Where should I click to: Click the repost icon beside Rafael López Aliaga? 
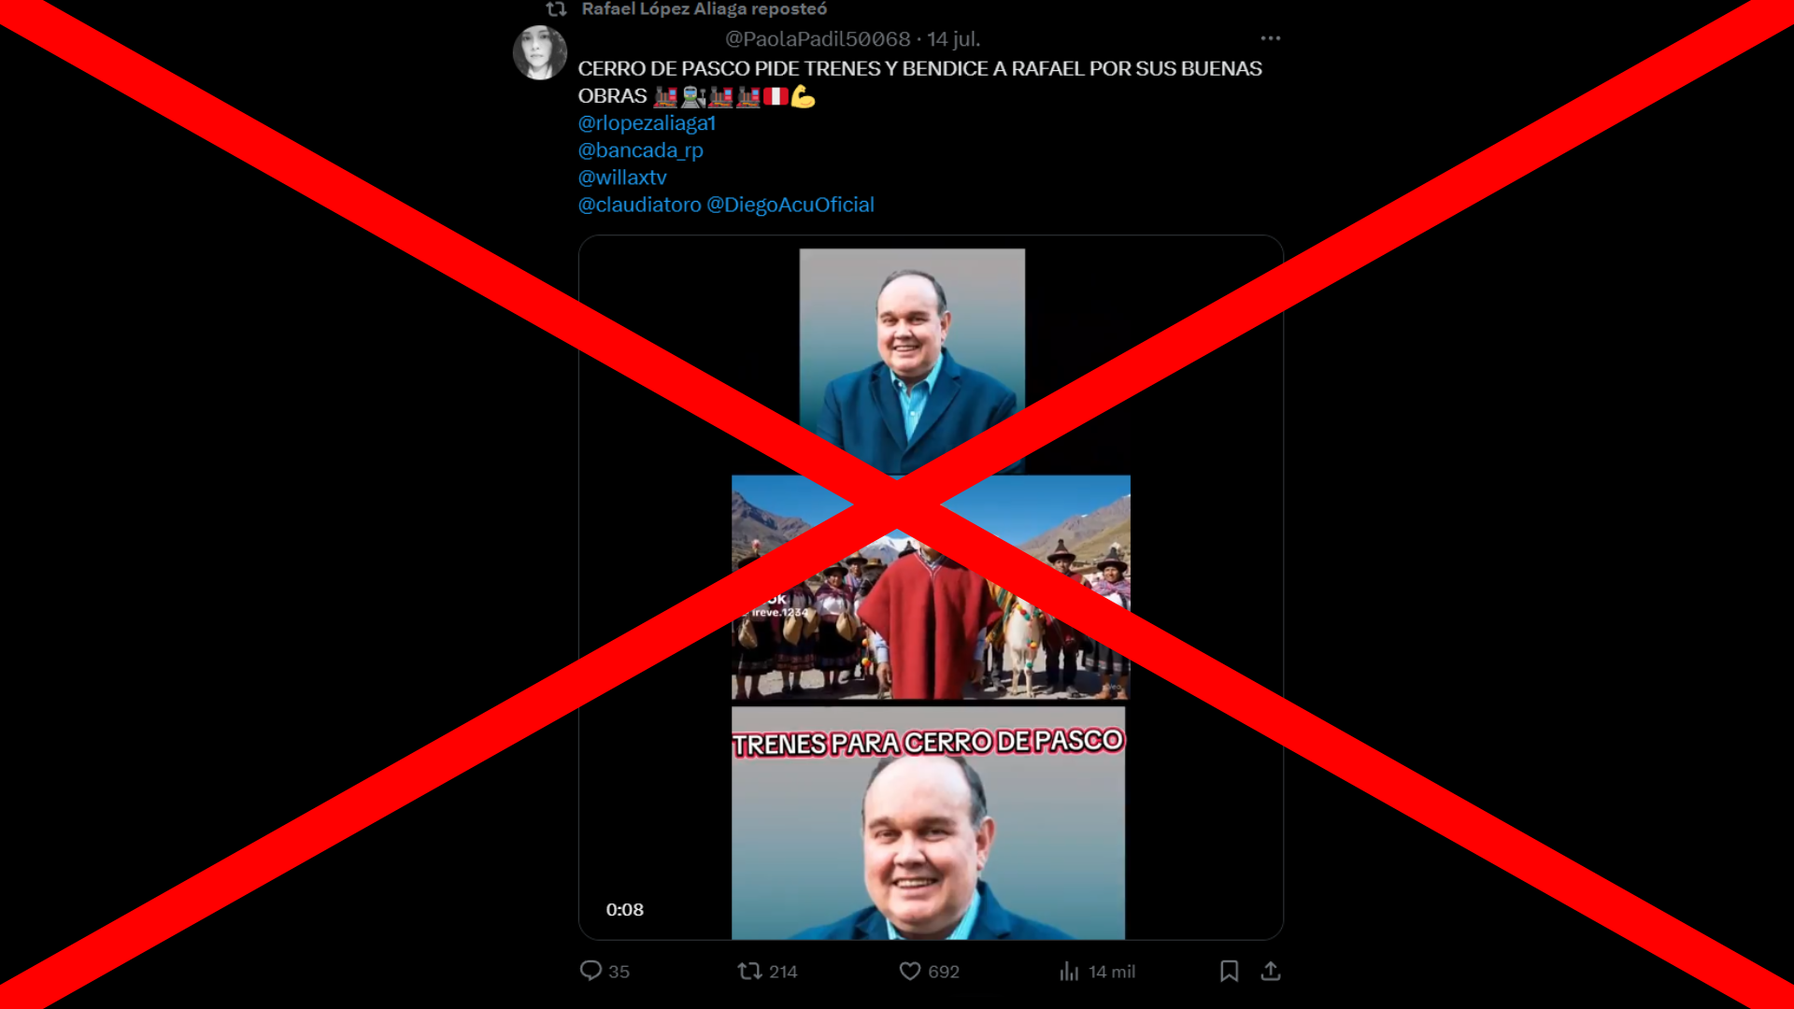click(x=557, y=9)
